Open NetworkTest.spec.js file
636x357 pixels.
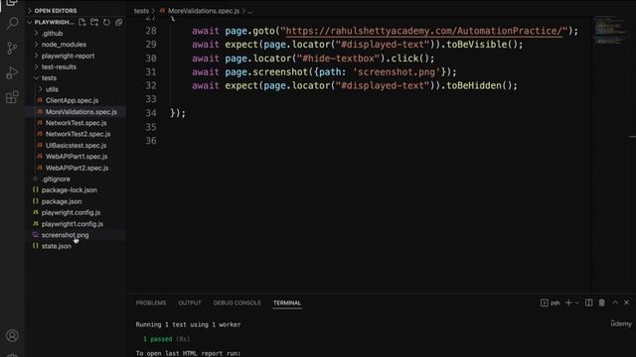(76, 123)
